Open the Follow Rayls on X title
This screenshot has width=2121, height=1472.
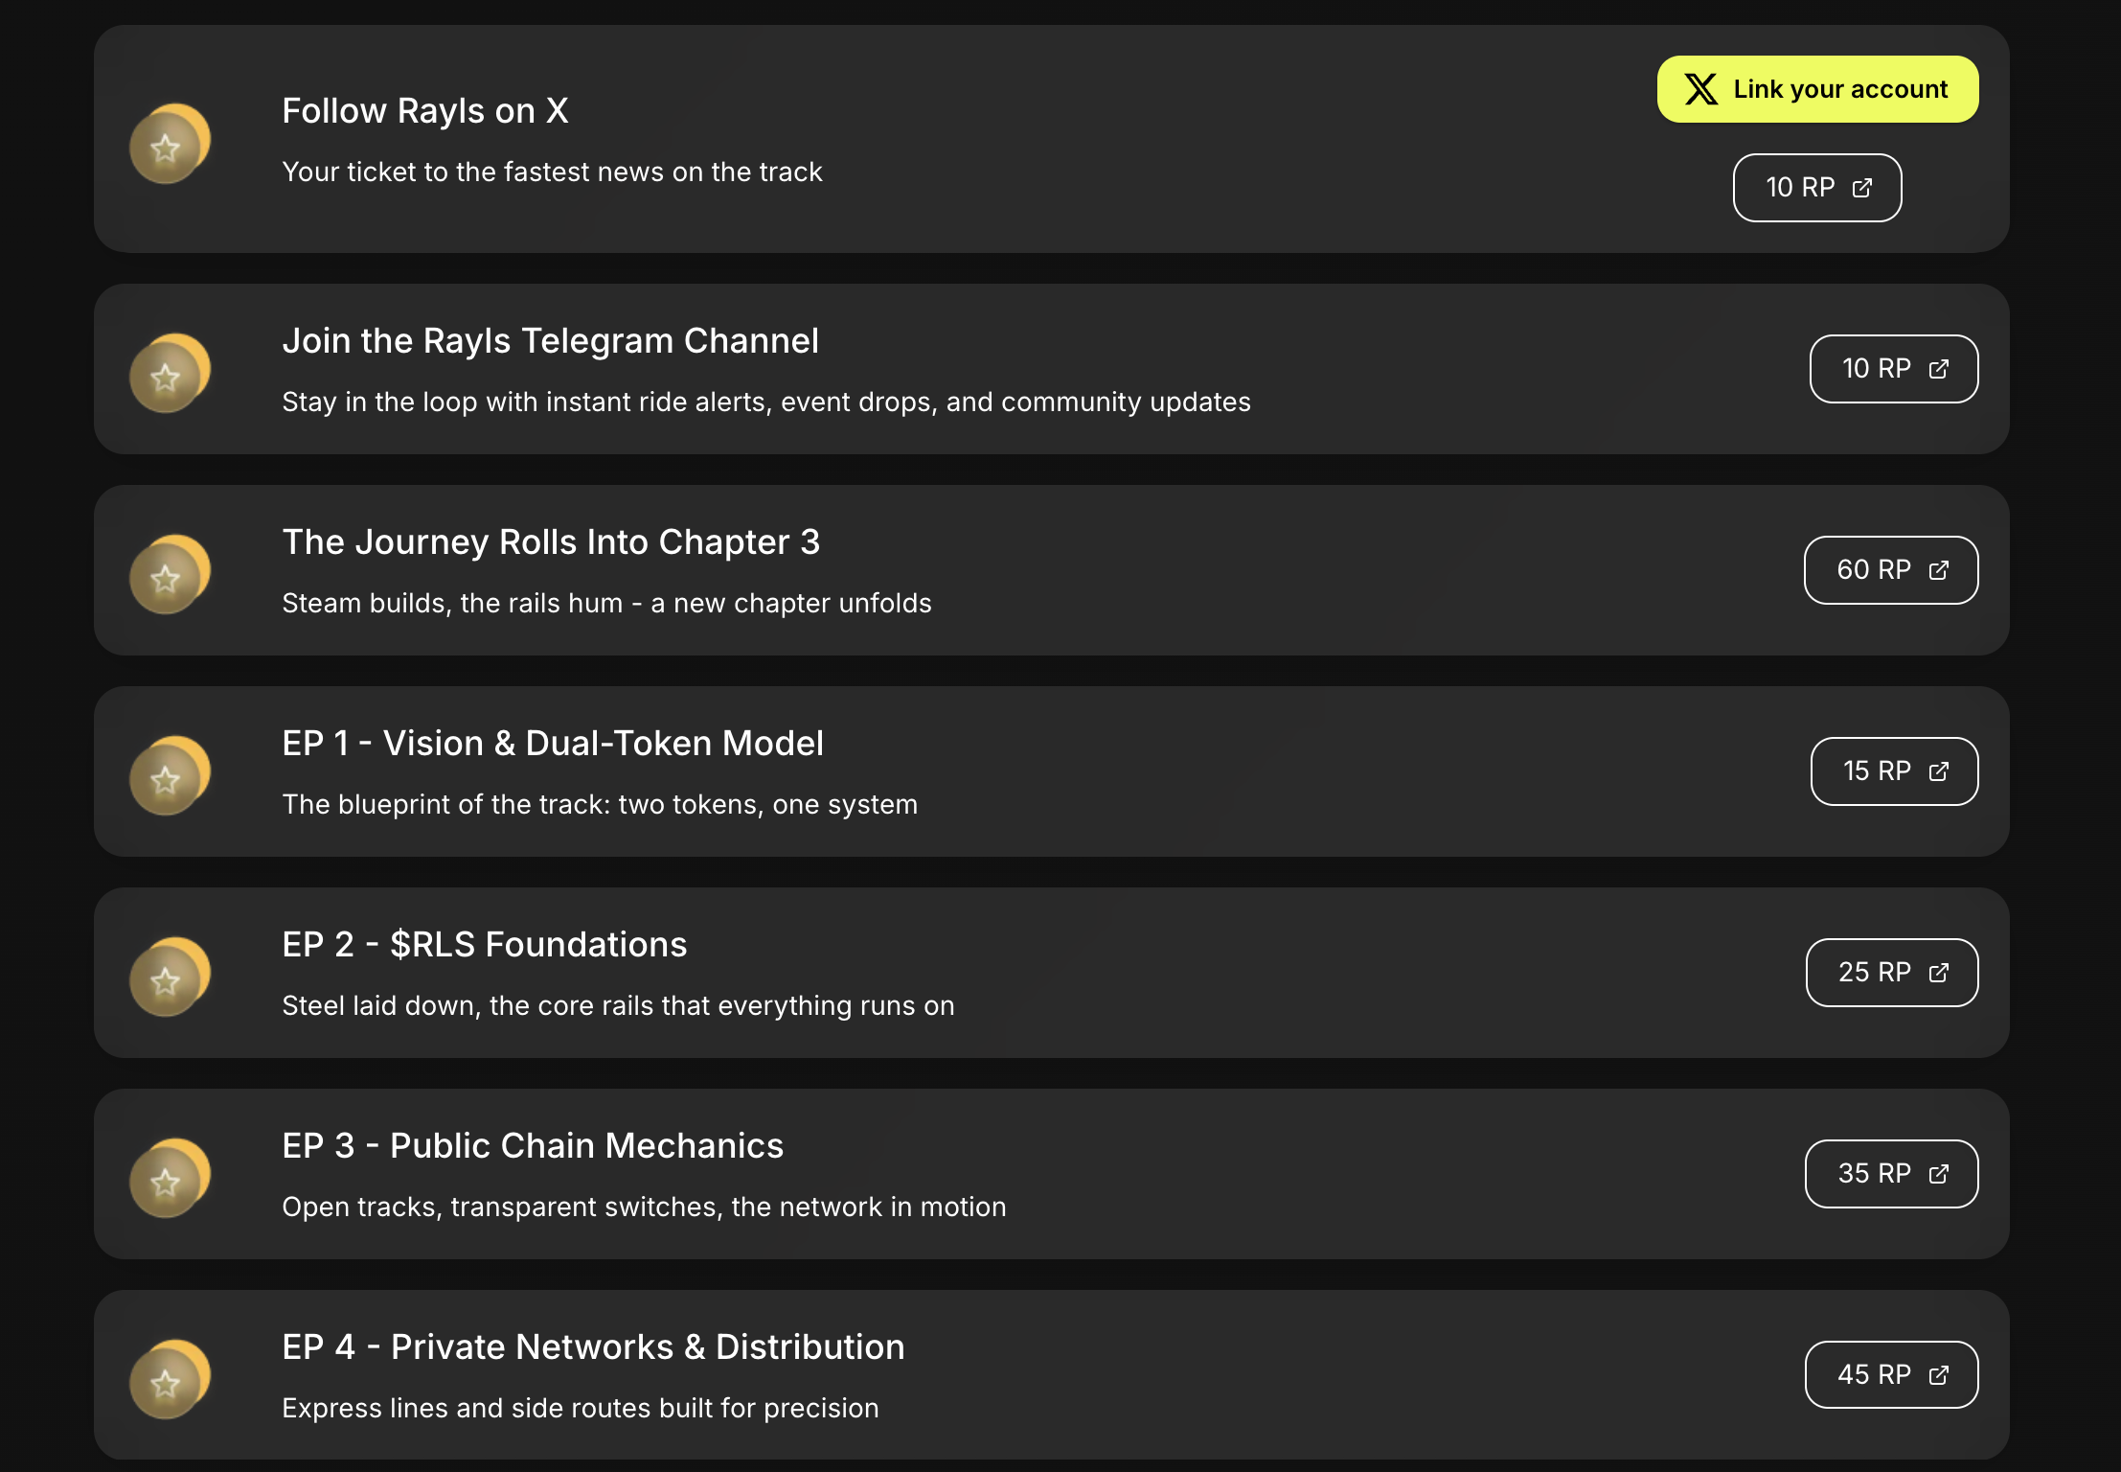coord(425,111)
